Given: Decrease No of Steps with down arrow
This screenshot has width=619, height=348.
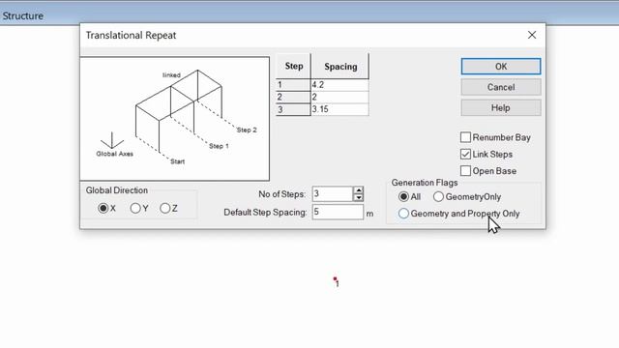Looking at the screenshot, I should pos(358,197).
